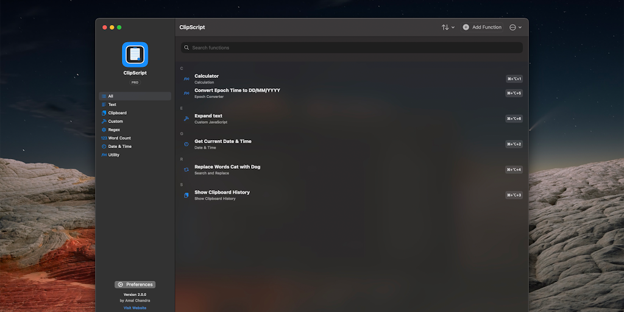This screenshot has width=624, height=312.
Task: Click the f(x) icon of Epoch Converter row
Action: point(186,93)
